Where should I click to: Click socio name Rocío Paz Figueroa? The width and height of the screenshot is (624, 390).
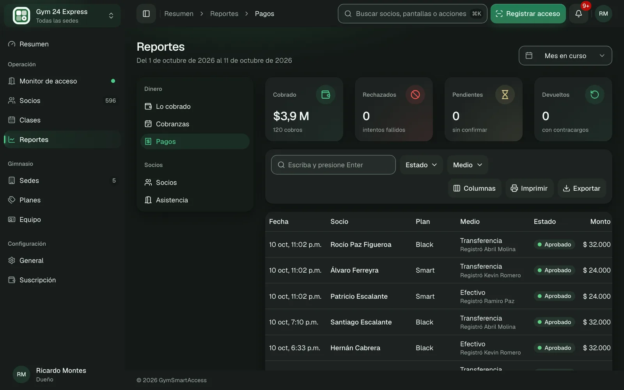point(361,245)
